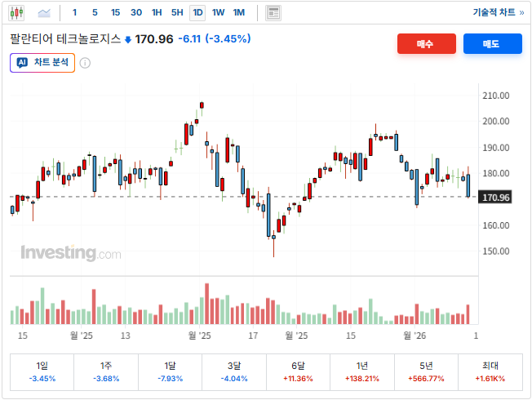This screenshot has height=400, width=532.
Task: Select the 15 minute interval
Action: [x=115, y=12]
